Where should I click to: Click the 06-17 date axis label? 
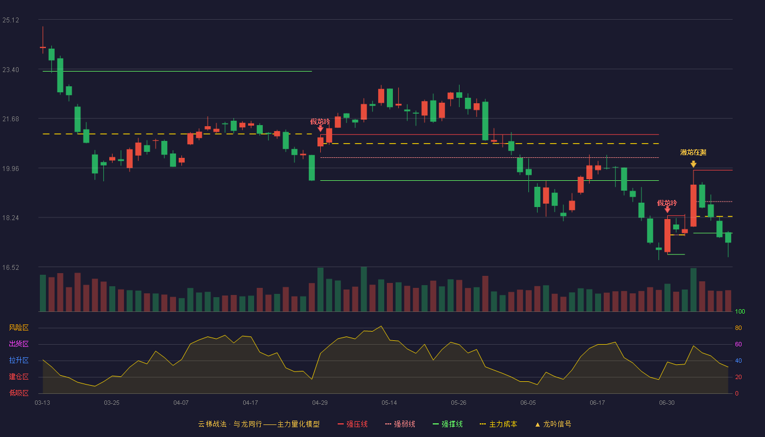(597, 403)
